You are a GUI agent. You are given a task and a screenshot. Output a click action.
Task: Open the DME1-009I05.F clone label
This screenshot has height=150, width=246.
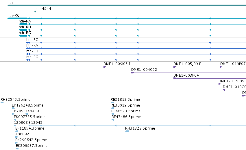coord(117,64)
